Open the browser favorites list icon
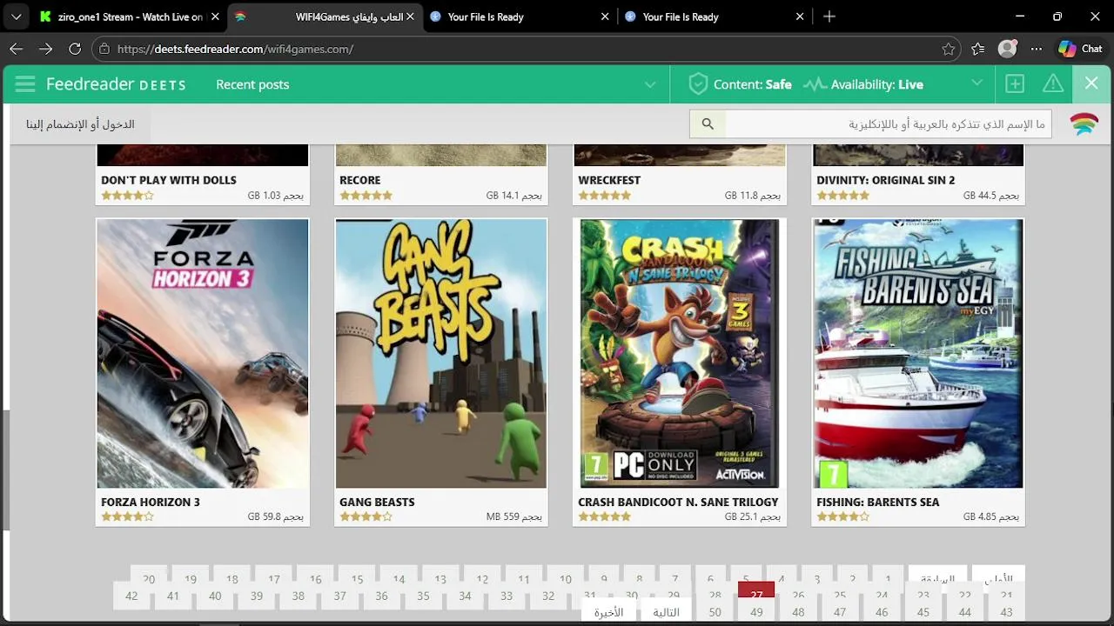 [x=978, y=49]
